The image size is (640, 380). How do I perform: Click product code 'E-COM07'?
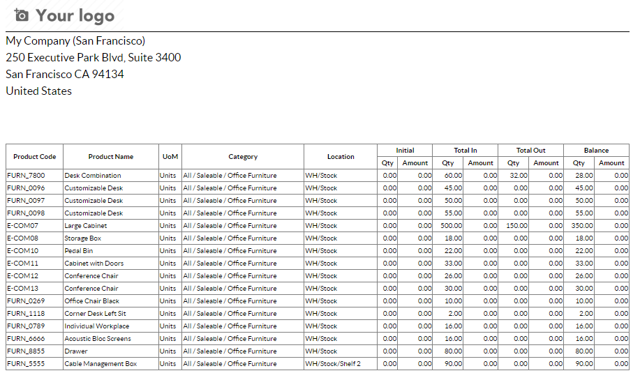click(x=23, y=226)
